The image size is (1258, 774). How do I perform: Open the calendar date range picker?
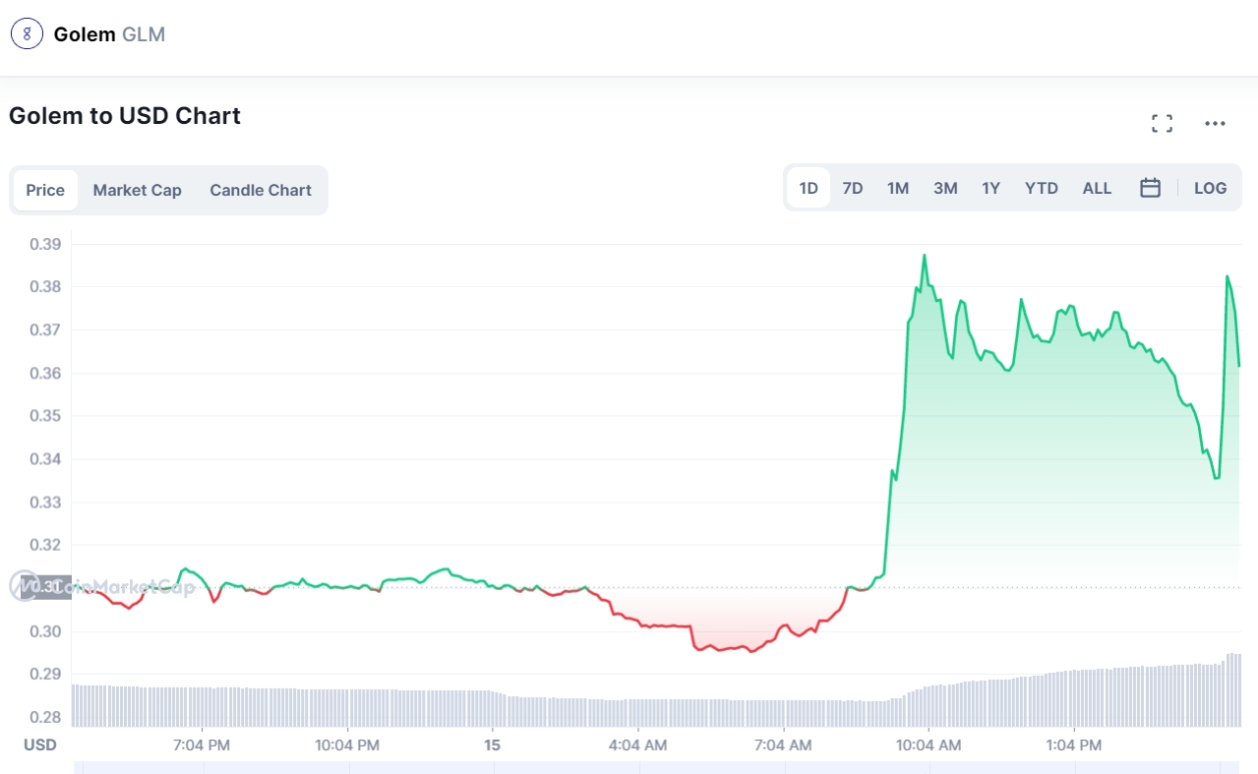[1150, 188]
